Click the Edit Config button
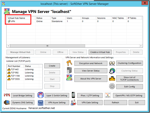The width and height of the screenshot is (150, 113). click(x=129, y=86)
